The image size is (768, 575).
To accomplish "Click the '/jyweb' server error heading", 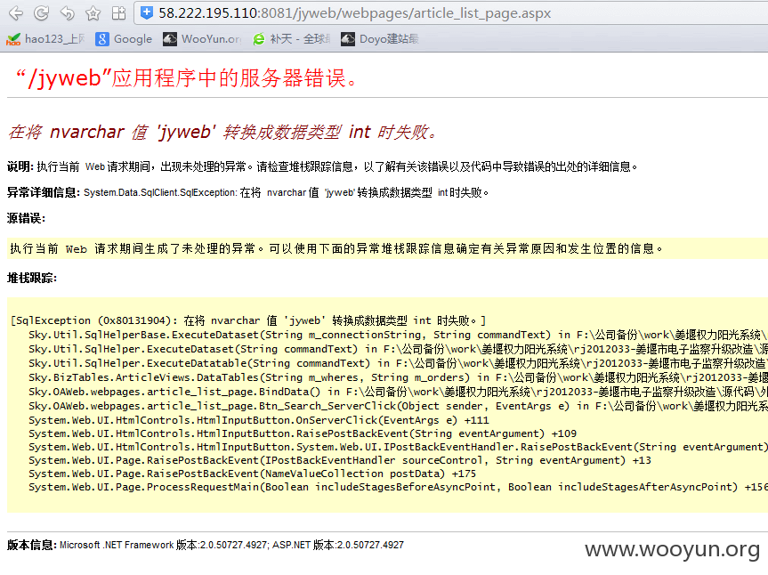I will (187, 77).
